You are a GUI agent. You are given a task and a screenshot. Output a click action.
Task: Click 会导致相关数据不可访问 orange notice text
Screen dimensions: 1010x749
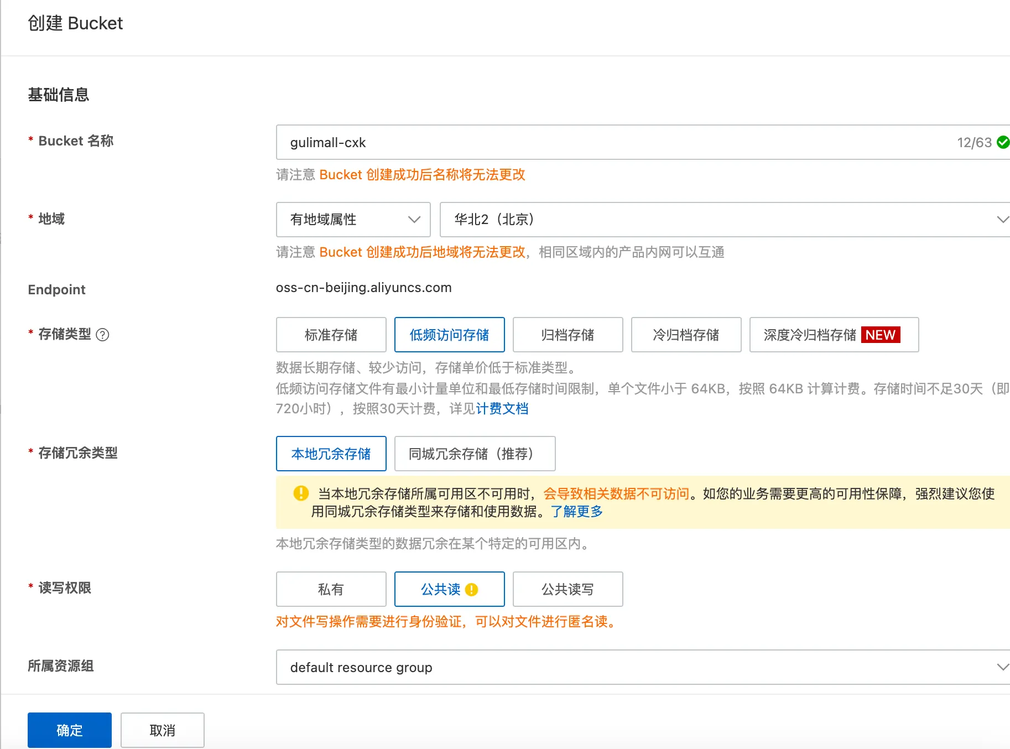[616, 493]
